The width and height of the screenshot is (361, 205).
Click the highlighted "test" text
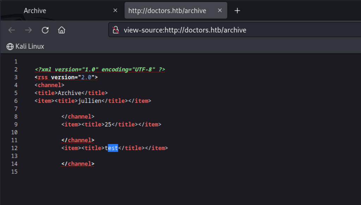coord(112,148)
